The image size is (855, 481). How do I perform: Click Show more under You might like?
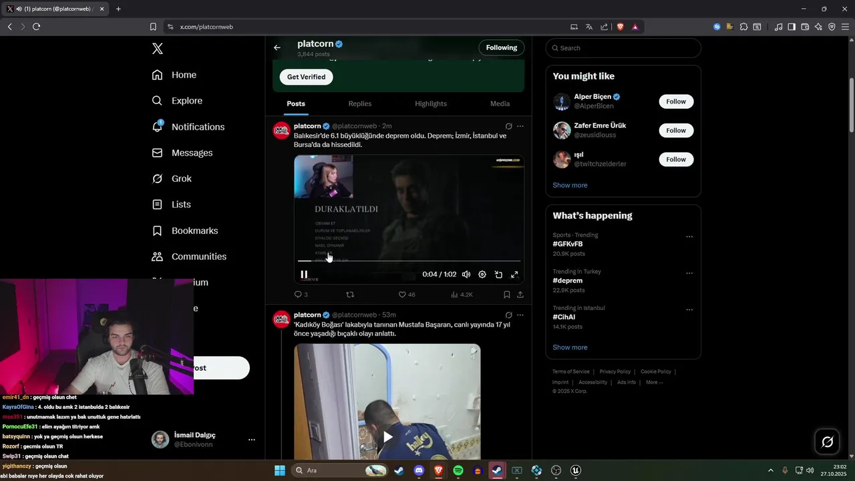(570, 185)
